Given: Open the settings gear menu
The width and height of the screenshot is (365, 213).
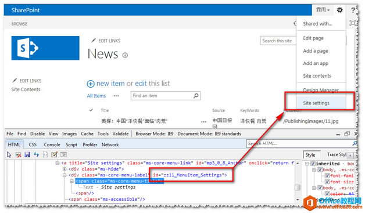Looking at the screenshot, I should (x=339, y=10).
